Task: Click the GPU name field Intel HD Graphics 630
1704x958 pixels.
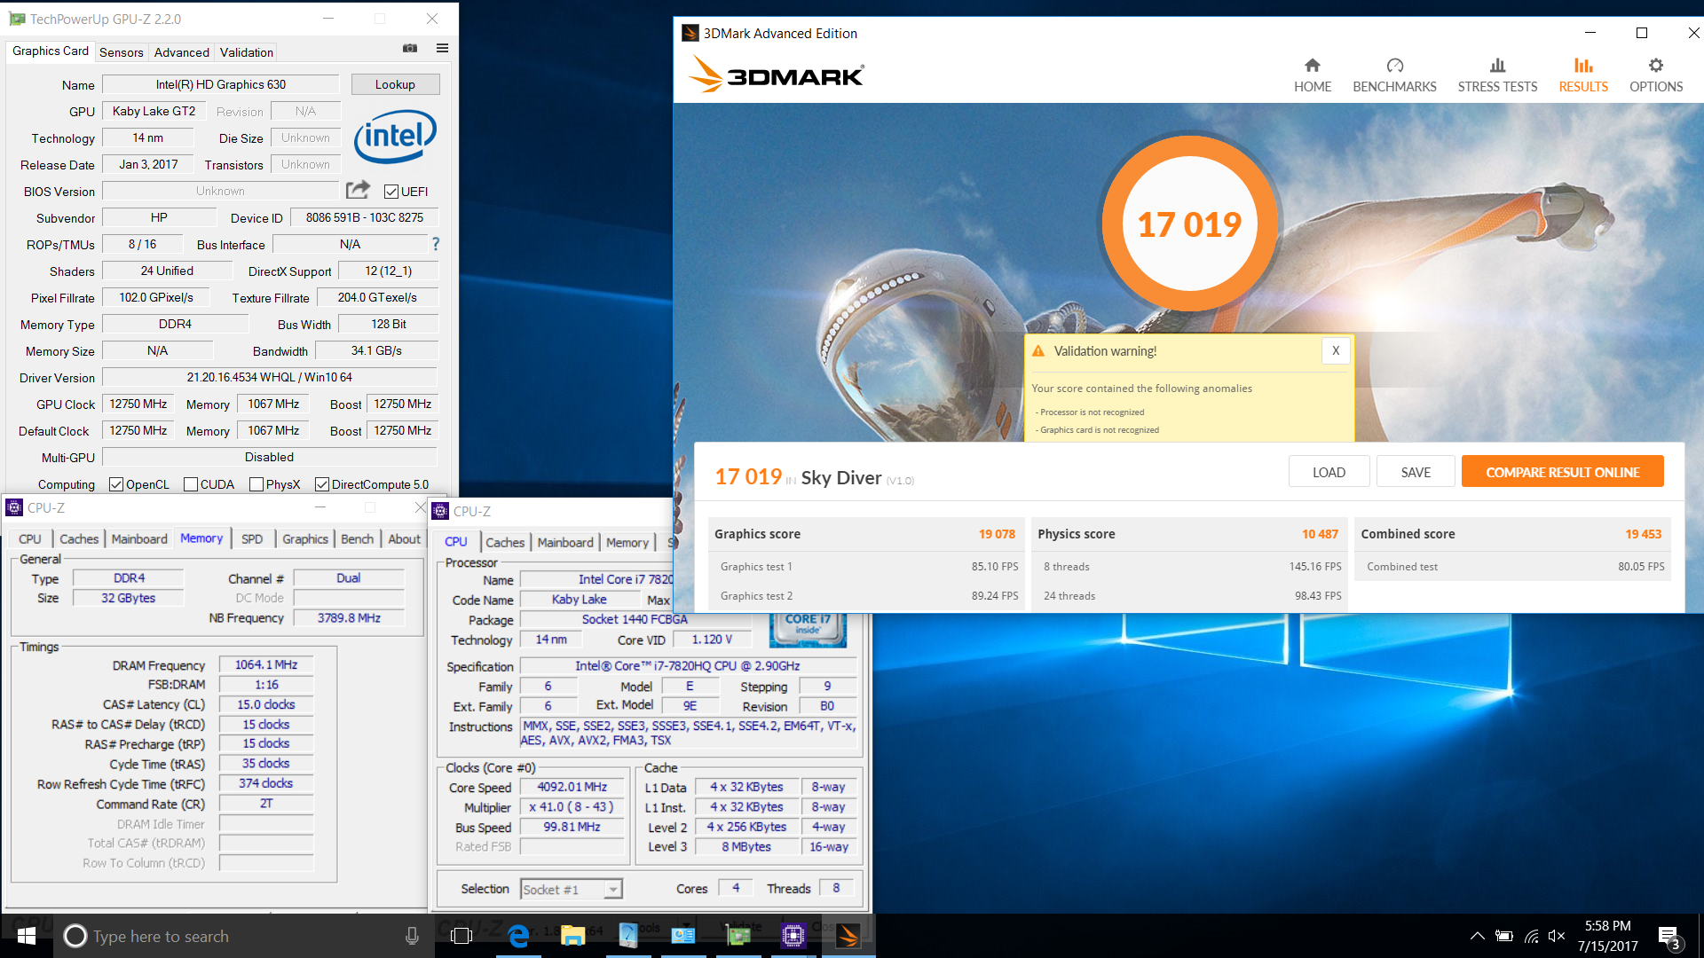Action: pos(221,84)
